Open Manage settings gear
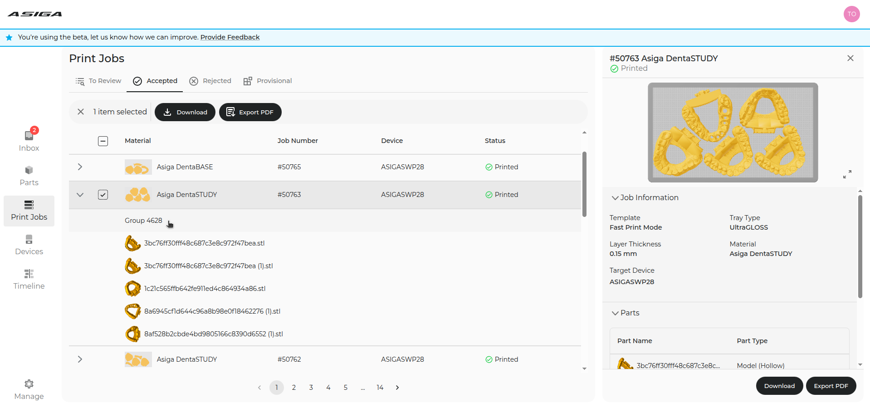The image size is (870, 408). [x=29, y=384]
